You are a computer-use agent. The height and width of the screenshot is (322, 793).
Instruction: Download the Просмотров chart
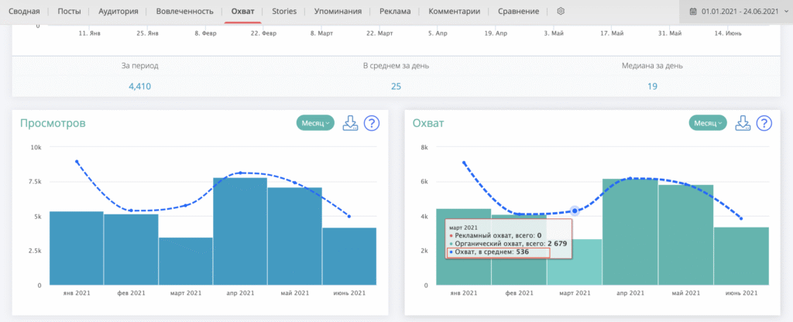pyautogui.click(x=349, y=123)
